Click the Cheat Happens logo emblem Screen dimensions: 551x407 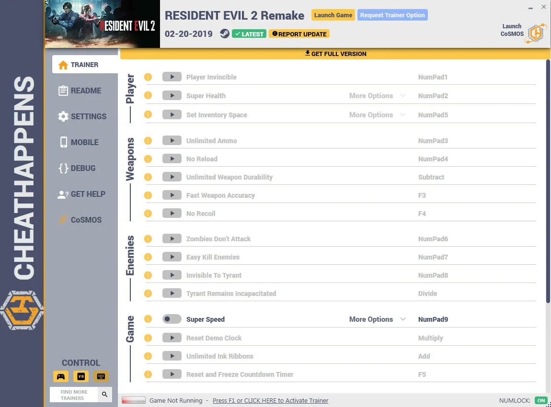point(22,310)
